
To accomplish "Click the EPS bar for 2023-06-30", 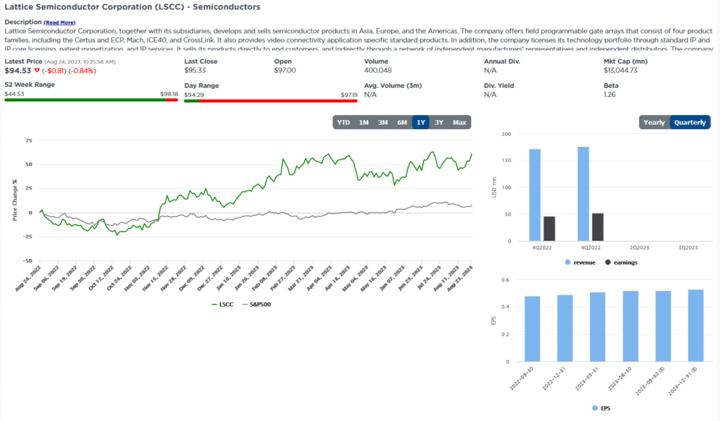I will (x=631, y=326).
